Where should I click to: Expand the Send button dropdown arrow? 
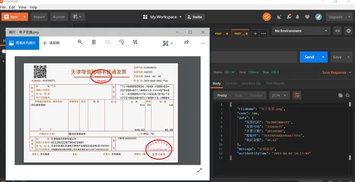point(323,57)
